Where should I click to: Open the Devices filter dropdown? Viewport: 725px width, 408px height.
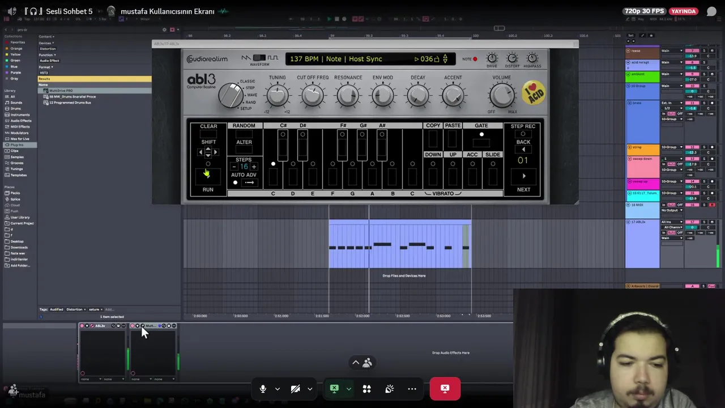coord(46,43)
